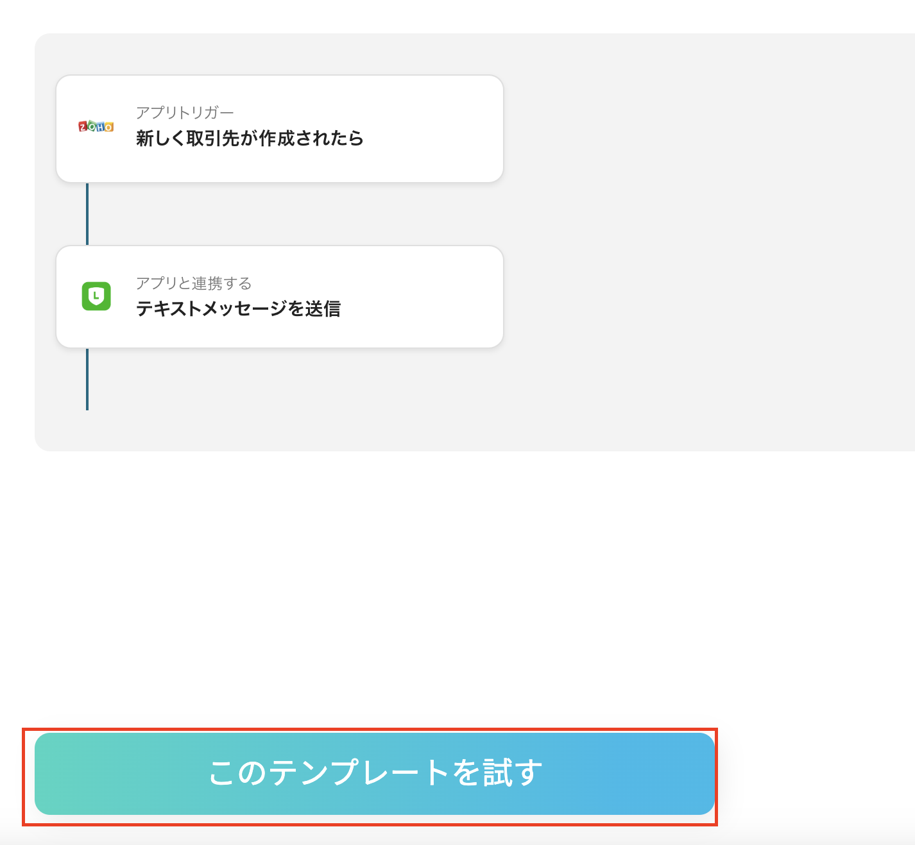Screen dimensions: 915x845
Task: Click the を試す text on the gradient button
Action: [498, 773]
